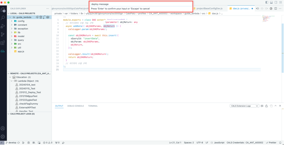Viewport: 284px width, 145px height.
Task: Open errors and warnings count in status bar
Action: coord(48,143)
